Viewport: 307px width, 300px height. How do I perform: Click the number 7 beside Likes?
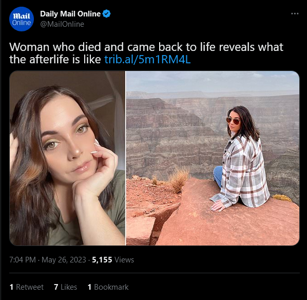click(x=56, y=287)
